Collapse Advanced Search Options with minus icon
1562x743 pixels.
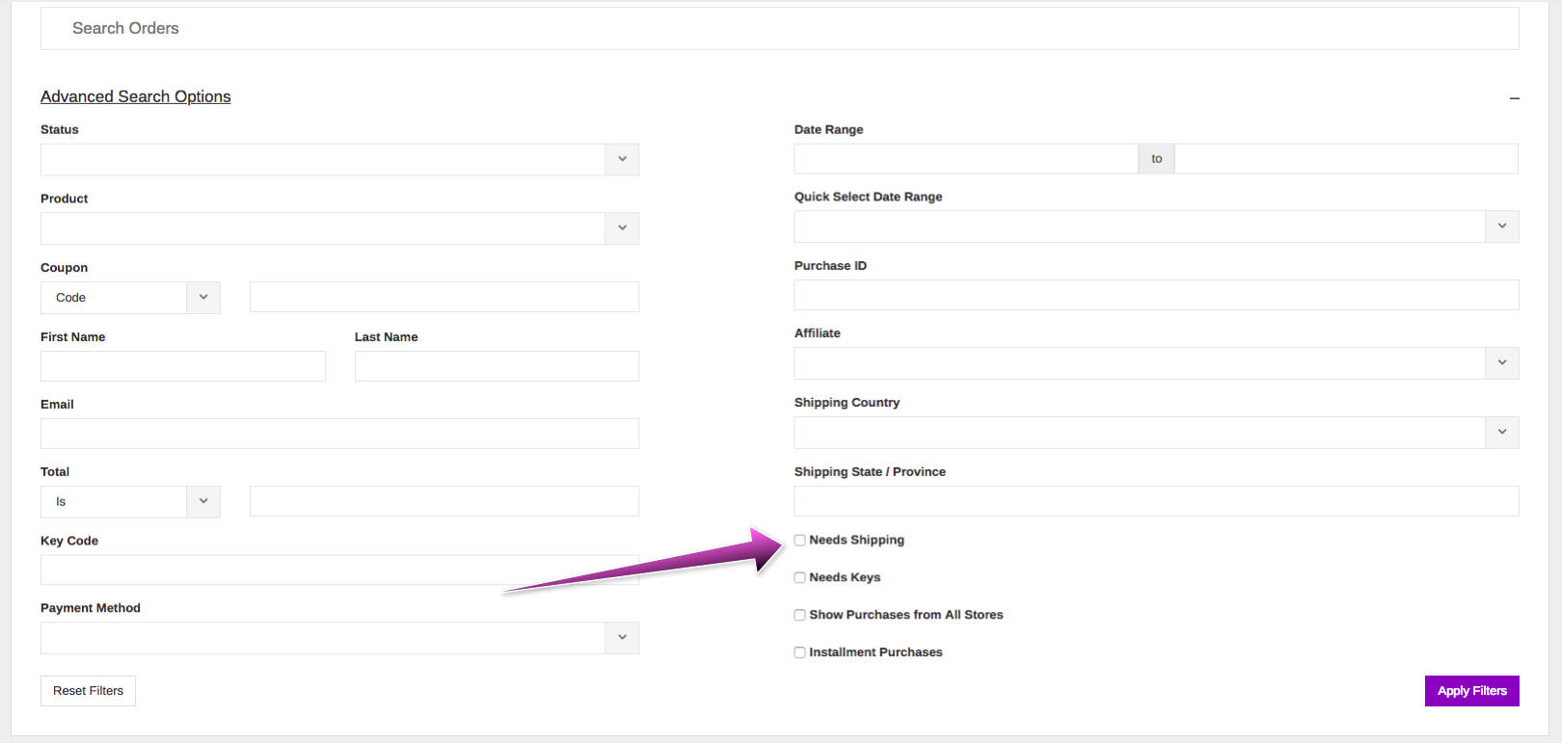click(x=1514, y=98)
